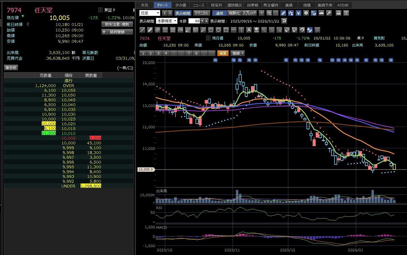This screenshot has height=255, width=407.
Task: Select the pentagon shape drawing tool
Action: coord(211,30)
